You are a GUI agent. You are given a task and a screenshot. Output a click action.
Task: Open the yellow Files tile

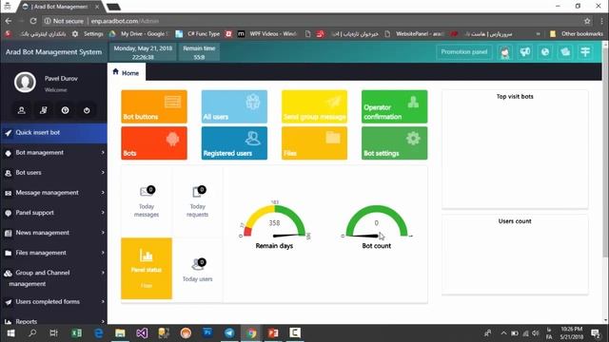[314, 142]
